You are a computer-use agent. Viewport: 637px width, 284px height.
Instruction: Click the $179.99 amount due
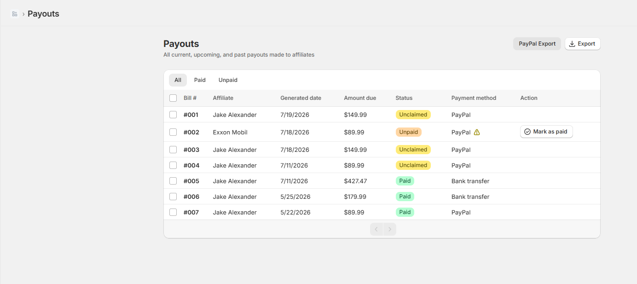[x=355, y=197]
